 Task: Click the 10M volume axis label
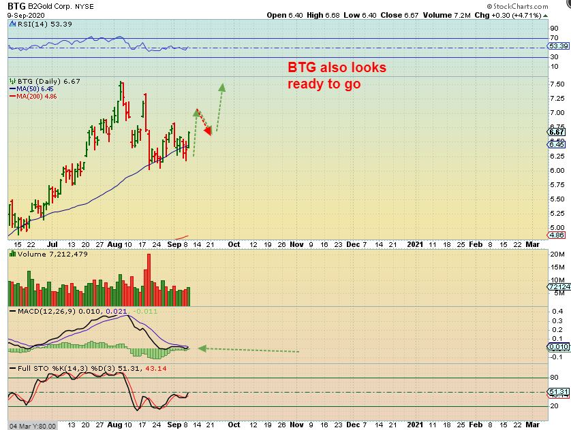557,280
